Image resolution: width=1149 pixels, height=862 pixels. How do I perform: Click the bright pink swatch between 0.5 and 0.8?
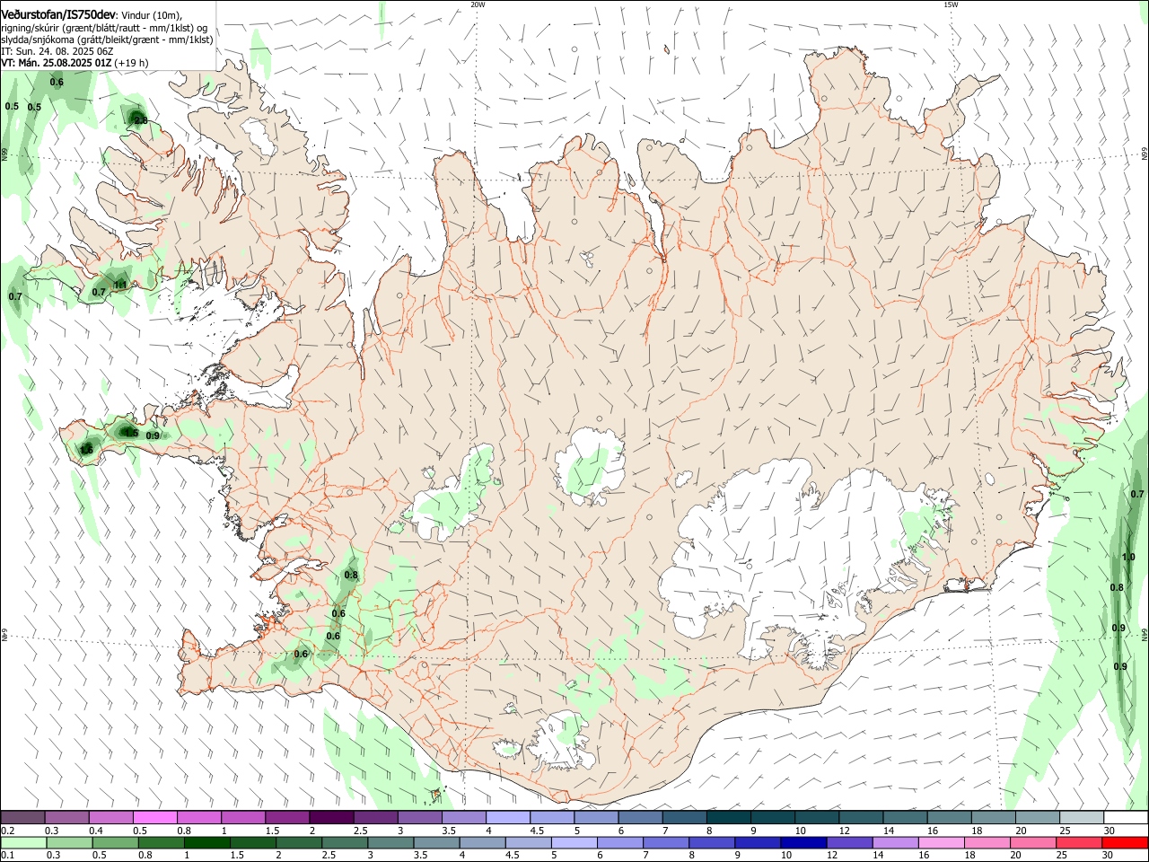coord(154,817)
